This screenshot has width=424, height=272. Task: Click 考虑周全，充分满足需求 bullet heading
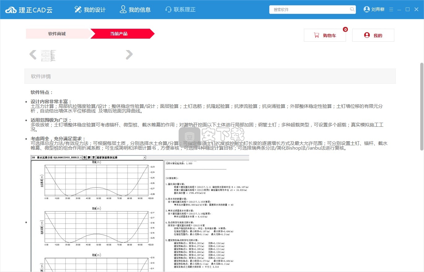[58, 139]
